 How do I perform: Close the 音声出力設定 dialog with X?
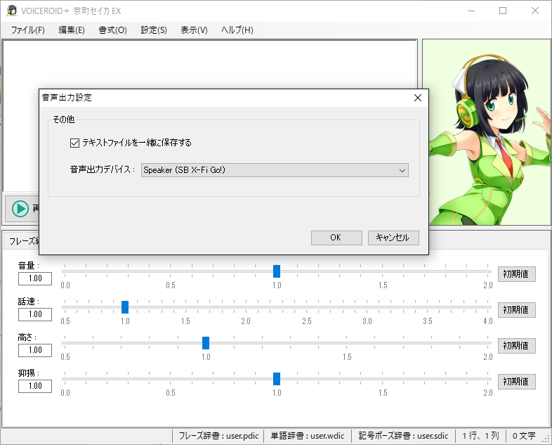click(x=417, y=98)
